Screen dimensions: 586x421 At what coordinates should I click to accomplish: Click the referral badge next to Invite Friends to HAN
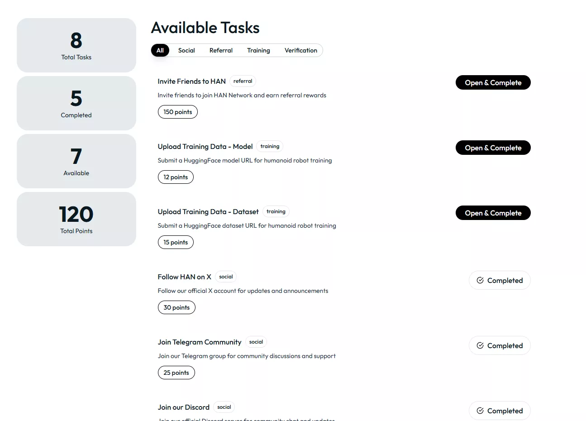coord(243,81)
